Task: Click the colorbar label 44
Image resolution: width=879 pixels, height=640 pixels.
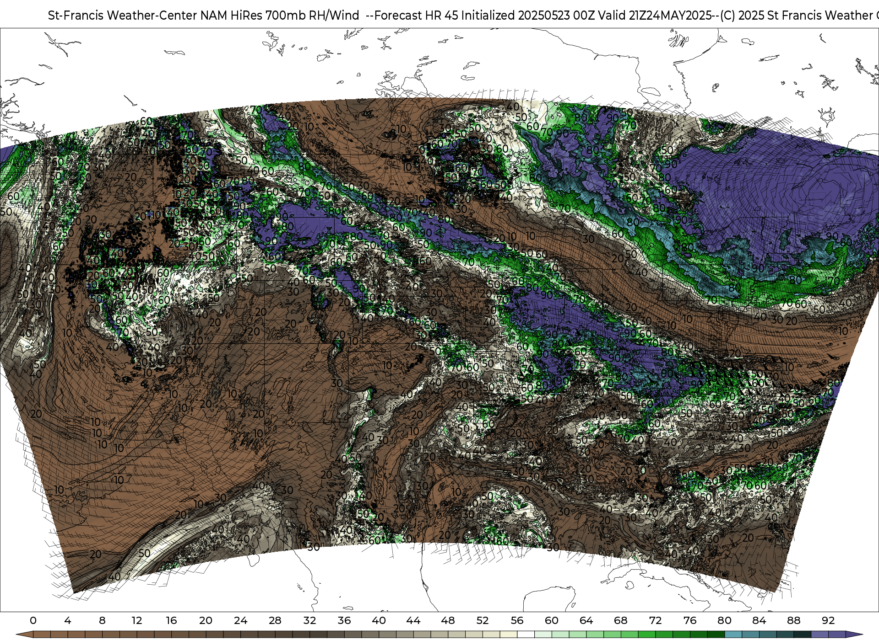Action: (413, 620)
